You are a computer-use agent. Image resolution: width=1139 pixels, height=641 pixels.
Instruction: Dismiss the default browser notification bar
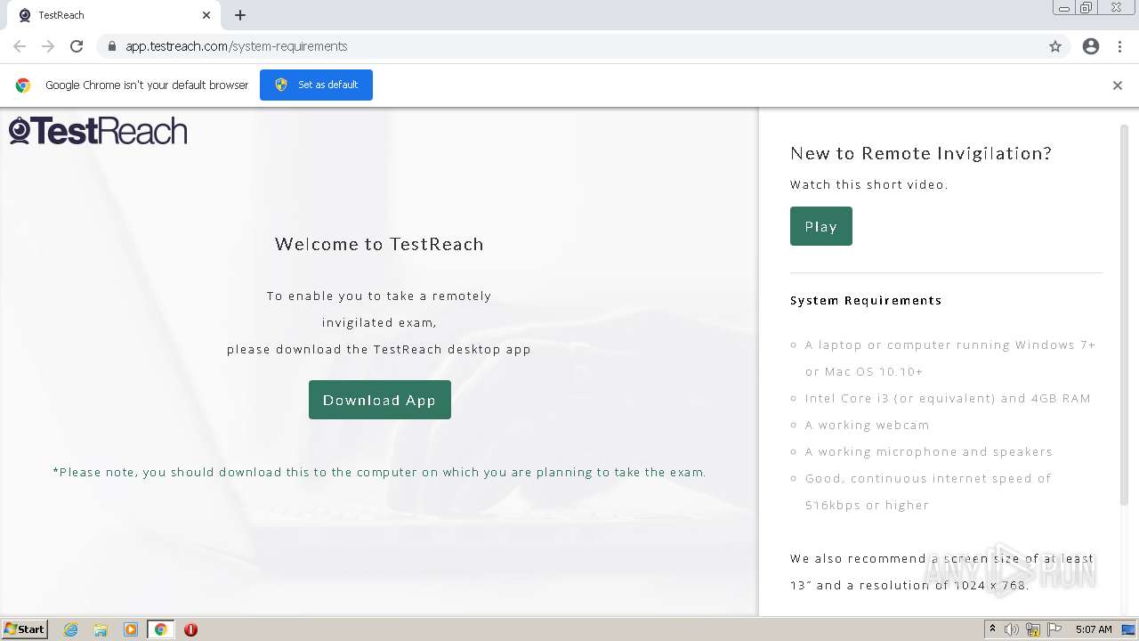pos(1118,85)
